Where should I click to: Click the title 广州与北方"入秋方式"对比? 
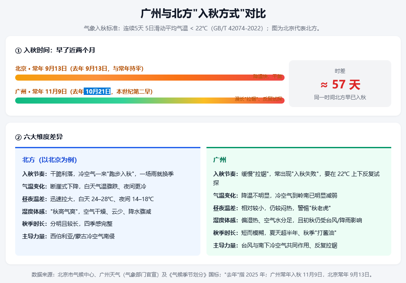[203, 13]
